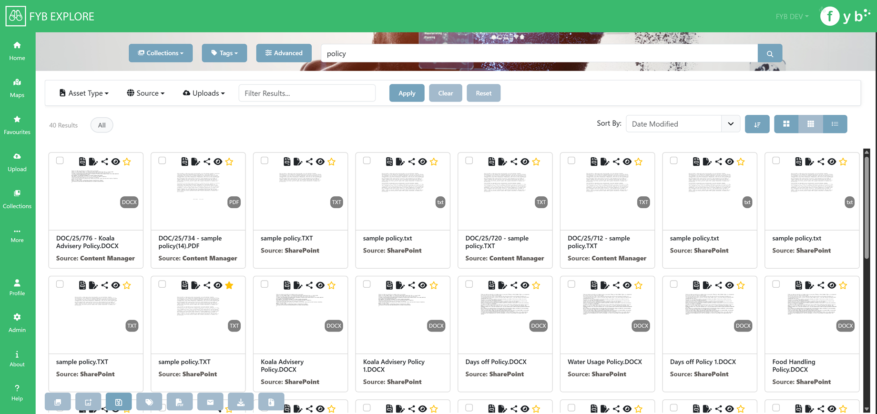Select checkbox for DOC/25/776 Koala Advisery Policy
The image size is (877, 414).
60,161
